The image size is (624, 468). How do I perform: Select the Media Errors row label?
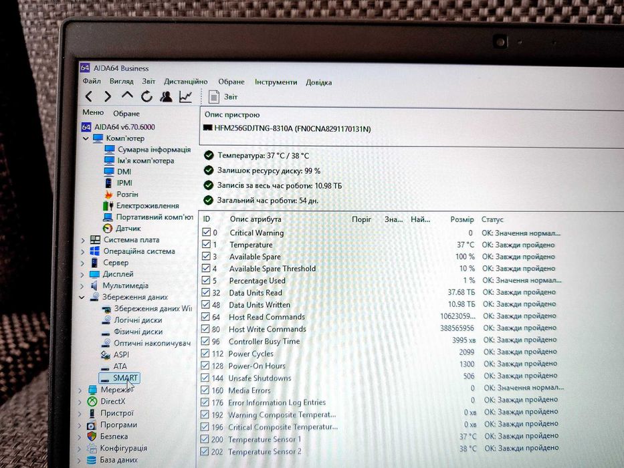coord(249,390)
